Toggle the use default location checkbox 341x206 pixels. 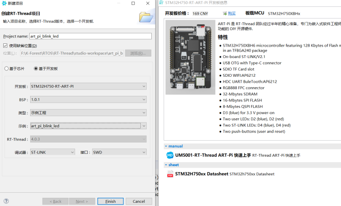[x=5, y=45]
